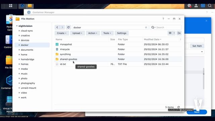215x121 pixels.
Task: Click the Container Manager dialog scrollbar
Action: point(204,78)
